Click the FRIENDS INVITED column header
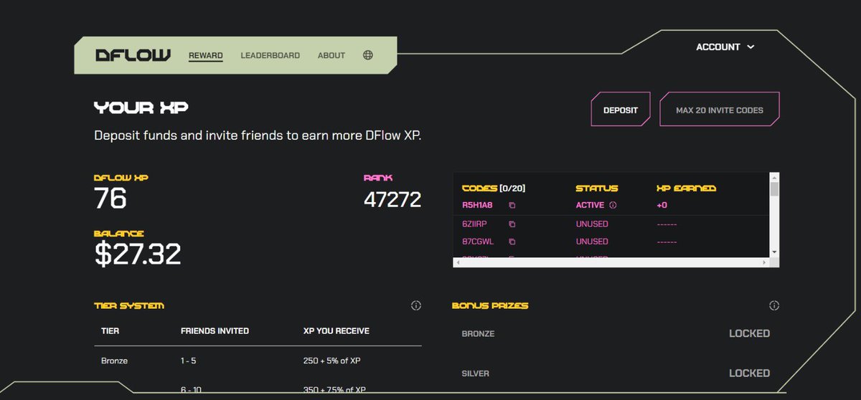This screenshot has height=400, width=861. tap(215, 331)
